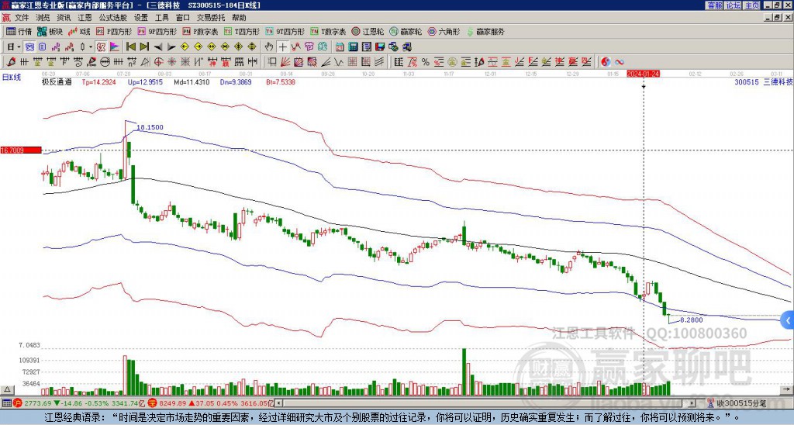This screenshot has height=425, width=794.
Task: Click the black right arrow icon
Action: click(x=171, y=47)
